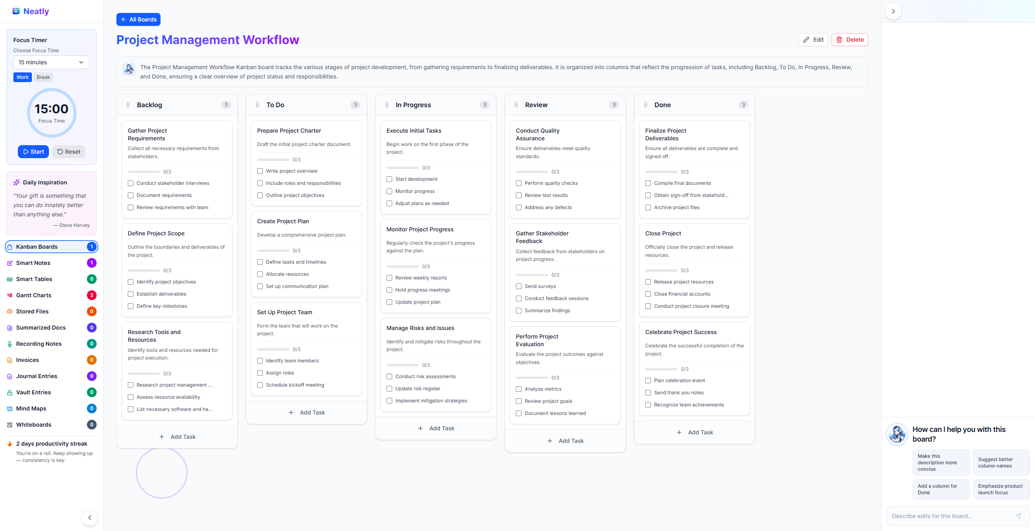Switch the timer to Break mode
This screenshot has height=531, width=1035.
pyautogui.click(x=43, y=77)
